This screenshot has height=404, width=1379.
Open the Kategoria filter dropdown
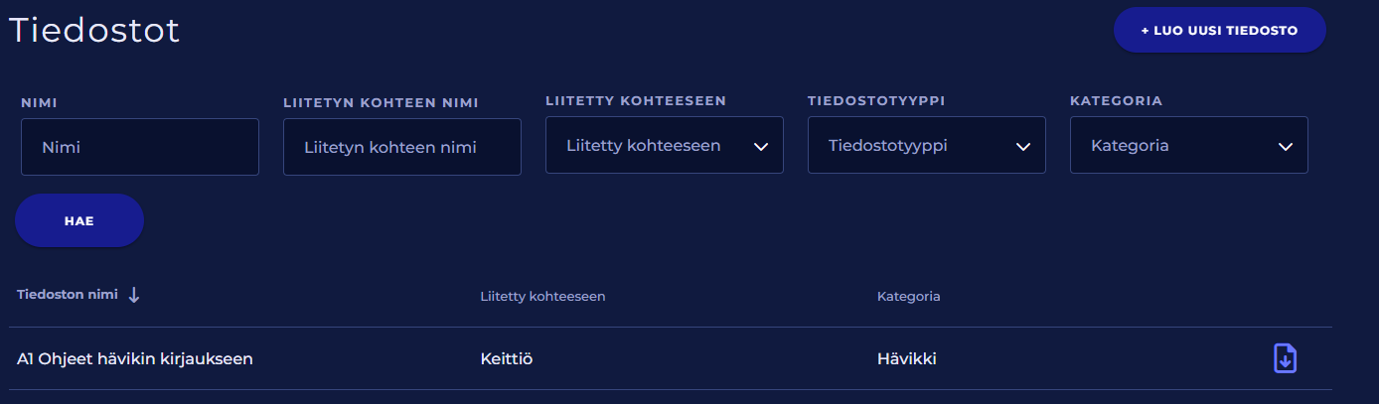1188,146
